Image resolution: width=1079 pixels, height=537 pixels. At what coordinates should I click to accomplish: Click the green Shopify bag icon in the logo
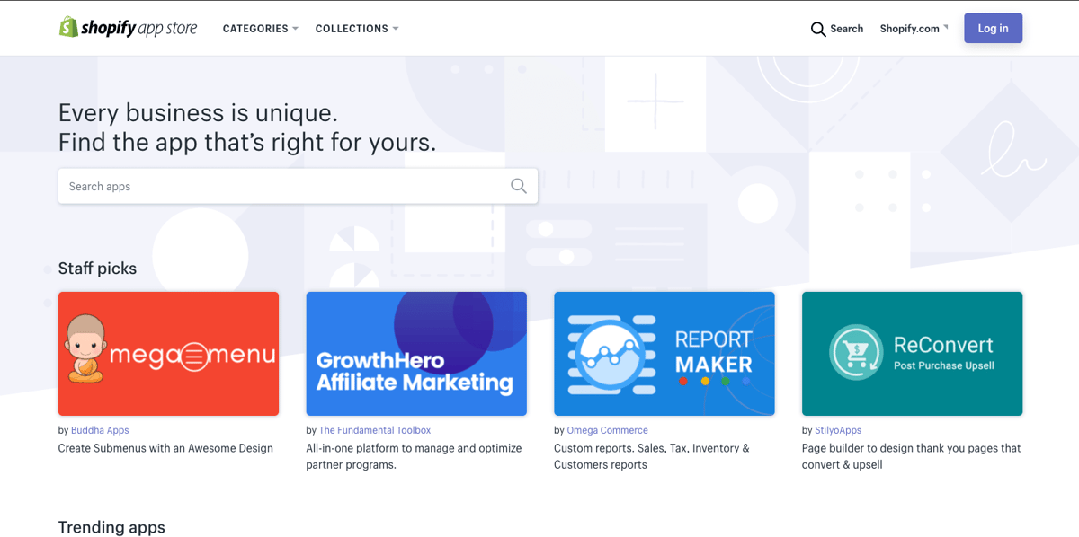click(67, 28)
